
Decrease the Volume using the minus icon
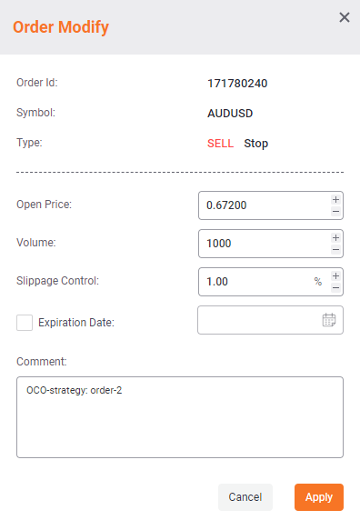(335, 249)
